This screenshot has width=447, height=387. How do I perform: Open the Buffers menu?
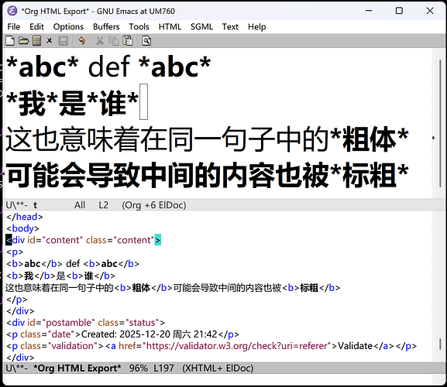coord(106,27)
